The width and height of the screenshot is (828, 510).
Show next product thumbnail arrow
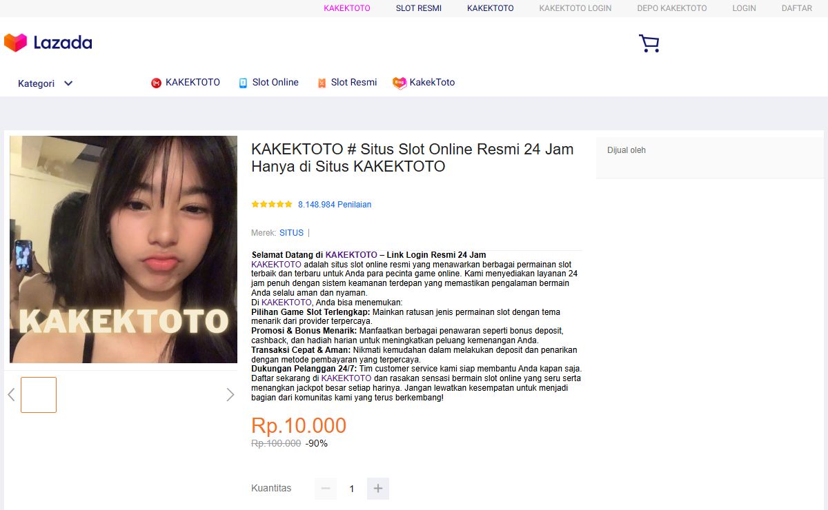click(x=230, y=395)
